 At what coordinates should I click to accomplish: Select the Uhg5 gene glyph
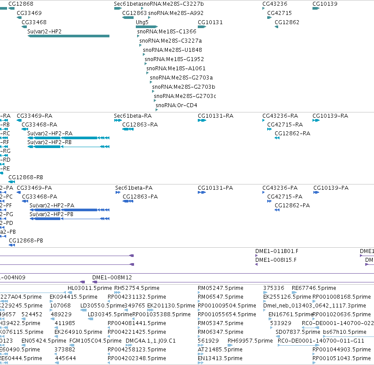pyautogui.click(x=147, y=27)
